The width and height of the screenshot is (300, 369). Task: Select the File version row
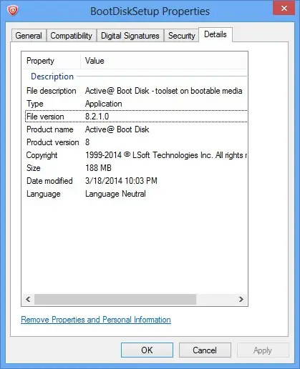coord(136,117)
